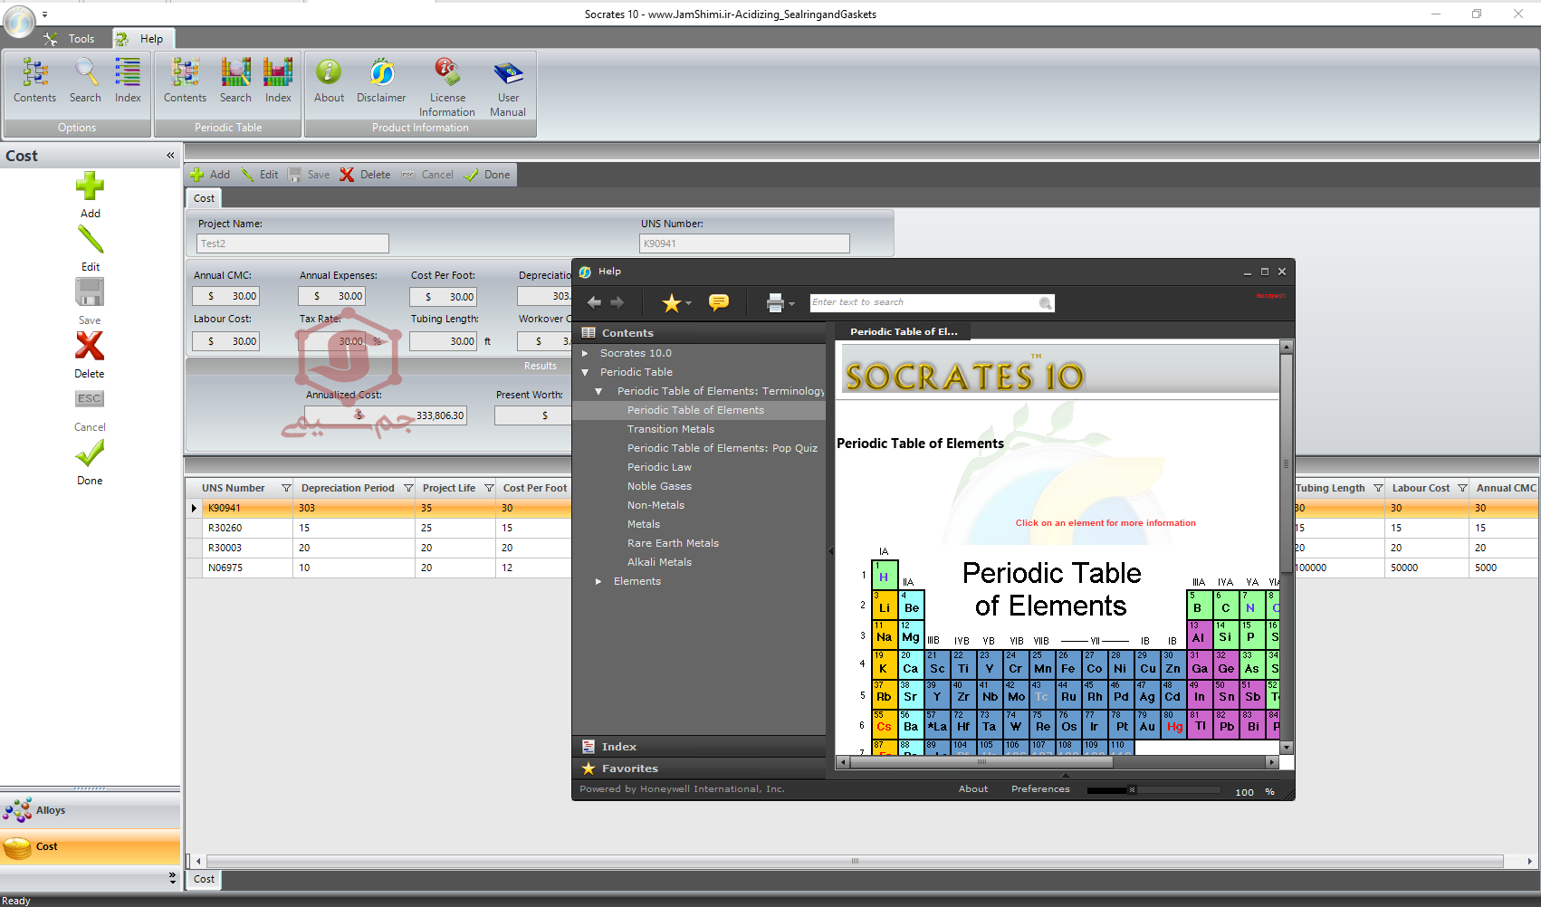The width and height of the screenshot is (1541, 907).
Task: Open License Information
Action: [447, 88]
